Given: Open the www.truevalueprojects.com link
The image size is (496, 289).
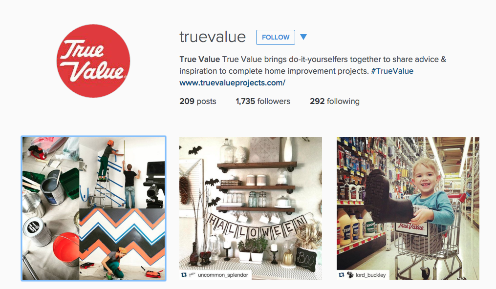Looking at the screenshot, I should tap(232, 83).
